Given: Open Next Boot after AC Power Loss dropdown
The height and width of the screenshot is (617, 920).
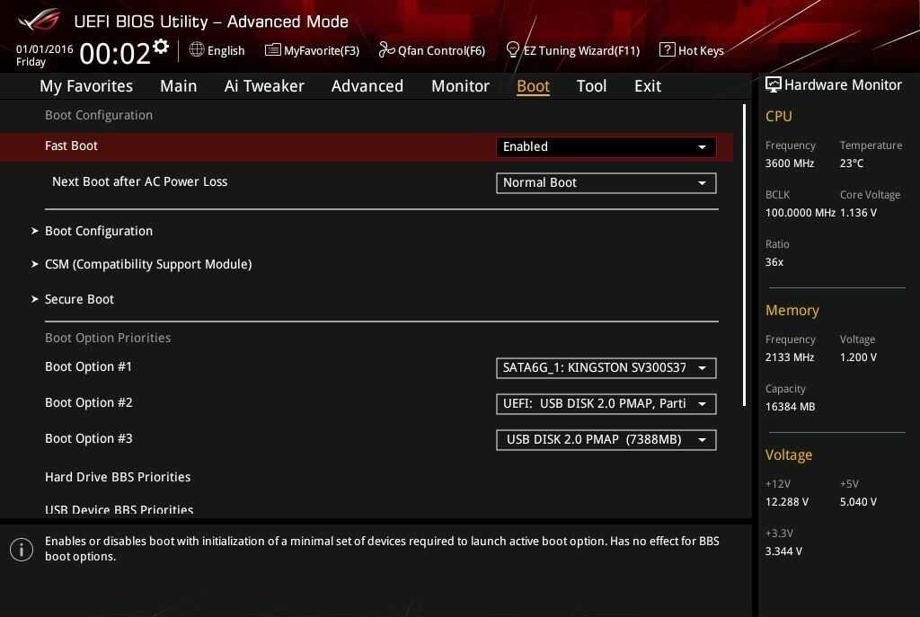Looking at the screenshot, I should (606, 182).
